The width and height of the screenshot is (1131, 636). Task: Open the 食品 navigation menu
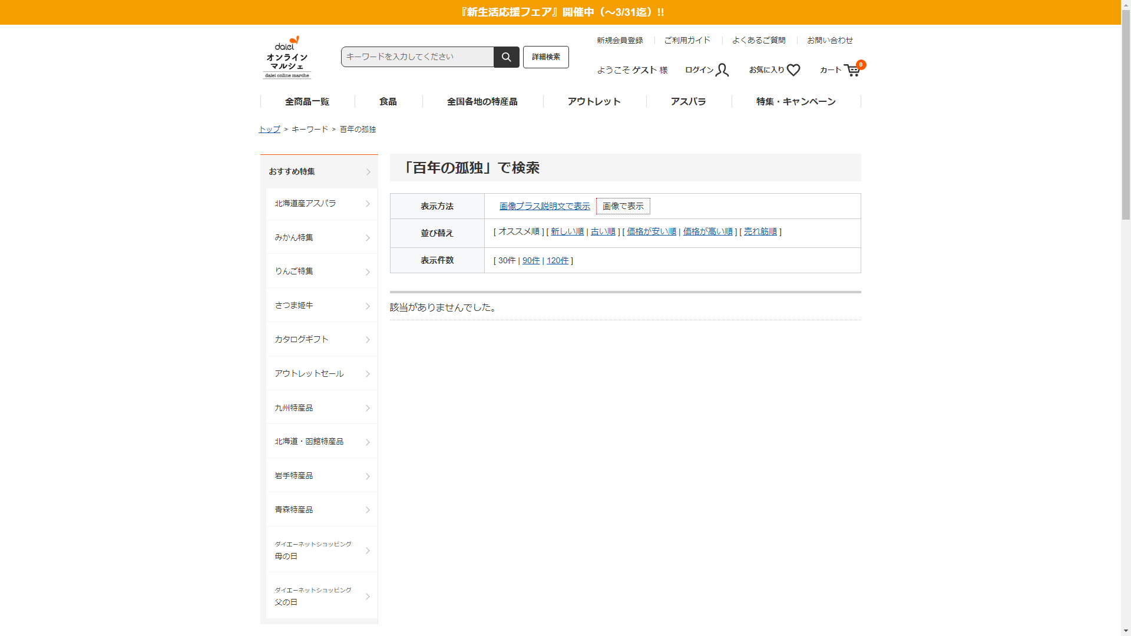(388, 101)
